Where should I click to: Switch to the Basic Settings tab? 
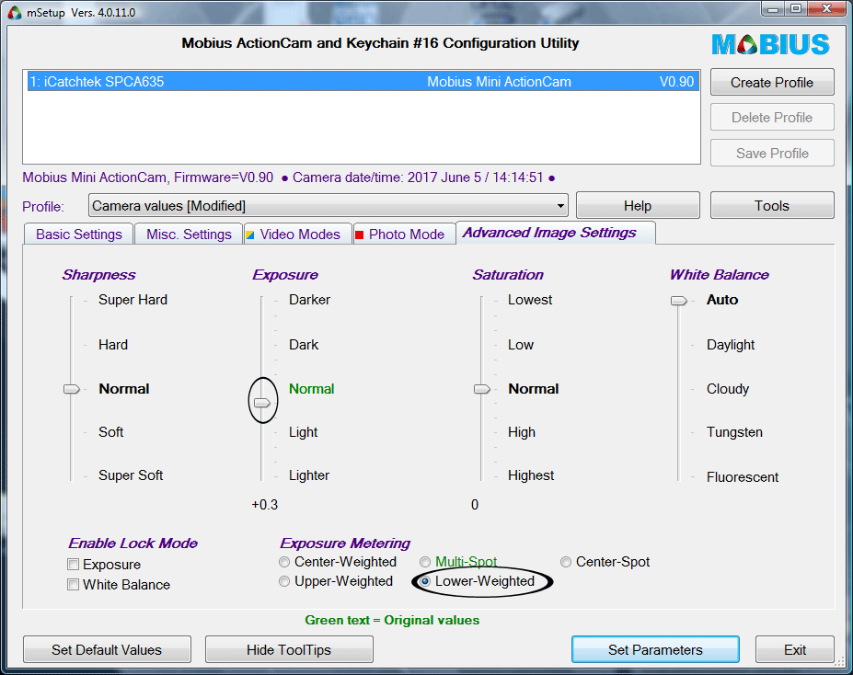click(79, 235)
